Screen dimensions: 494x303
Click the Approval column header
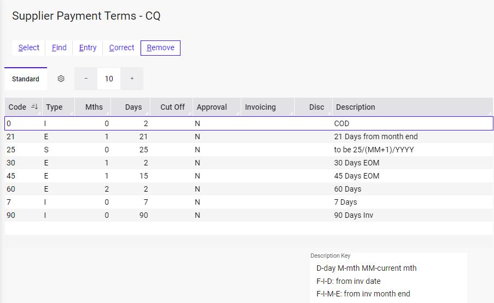212,107
